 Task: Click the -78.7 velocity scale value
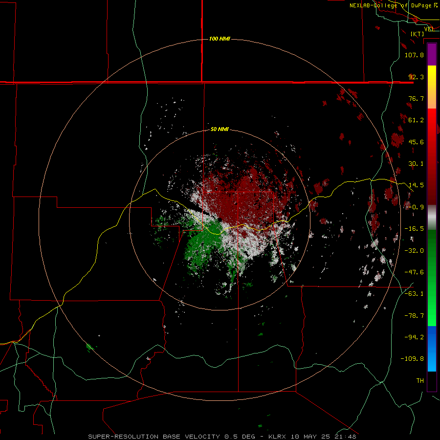(414, 316)
